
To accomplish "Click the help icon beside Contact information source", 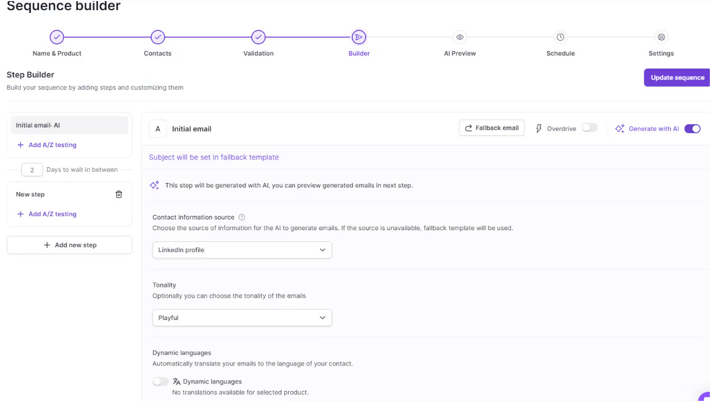I will click(241, 217).
